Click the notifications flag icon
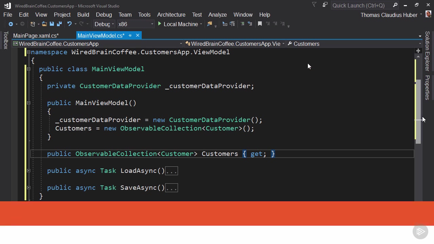The width and height of the screenshot is (434, 244). click(x=314, y=5)
